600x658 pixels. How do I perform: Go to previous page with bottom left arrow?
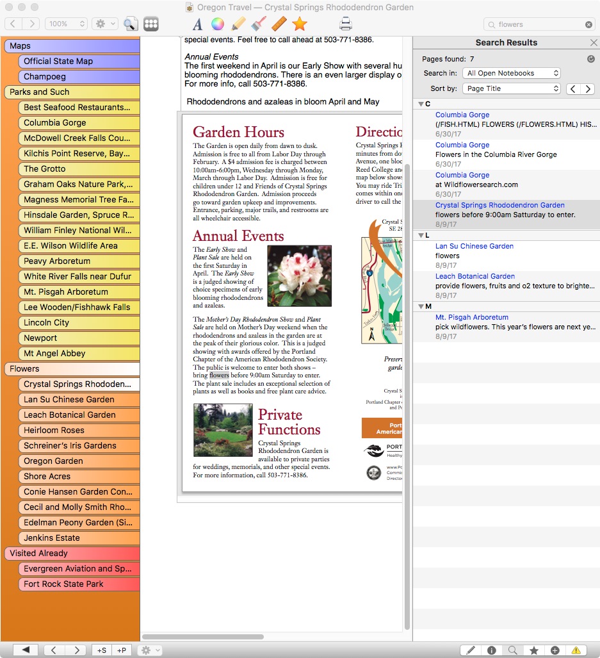tap(54, 650)
